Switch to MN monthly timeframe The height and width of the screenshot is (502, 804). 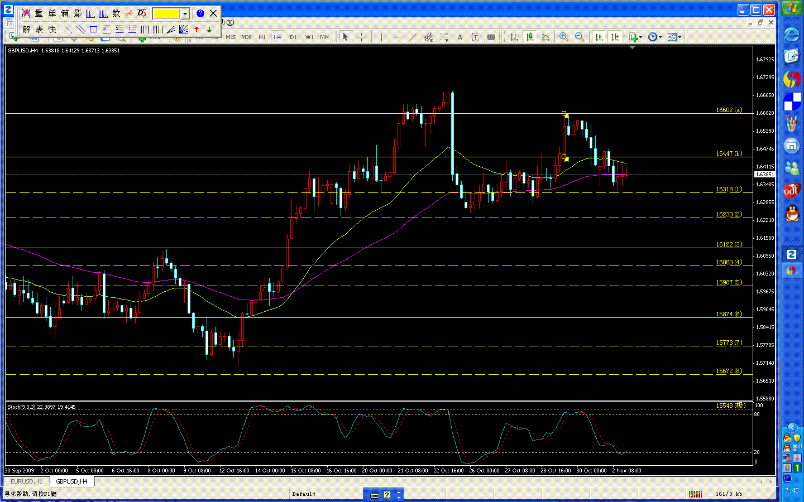click(324, 37)
